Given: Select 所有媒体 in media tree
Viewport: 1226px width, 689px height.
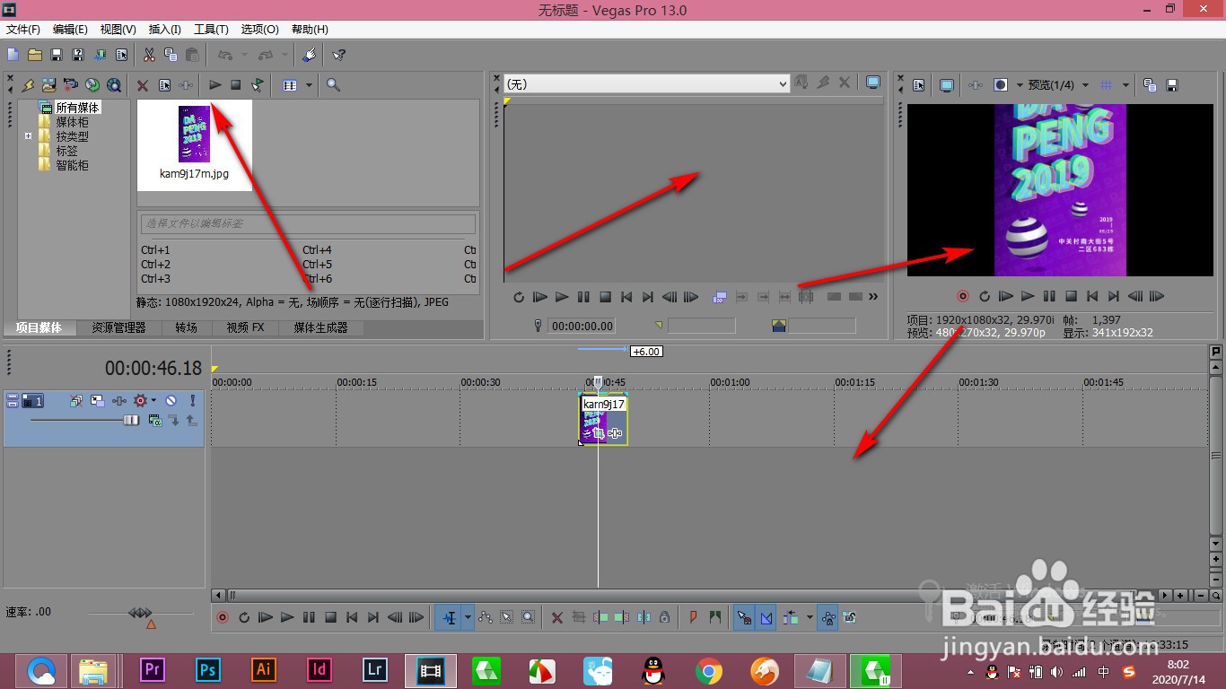Looking at the screenshot, I should click(x=77, y=108).
